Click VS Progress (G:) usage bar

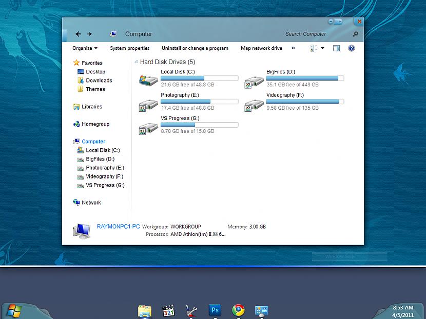(200, 125)
